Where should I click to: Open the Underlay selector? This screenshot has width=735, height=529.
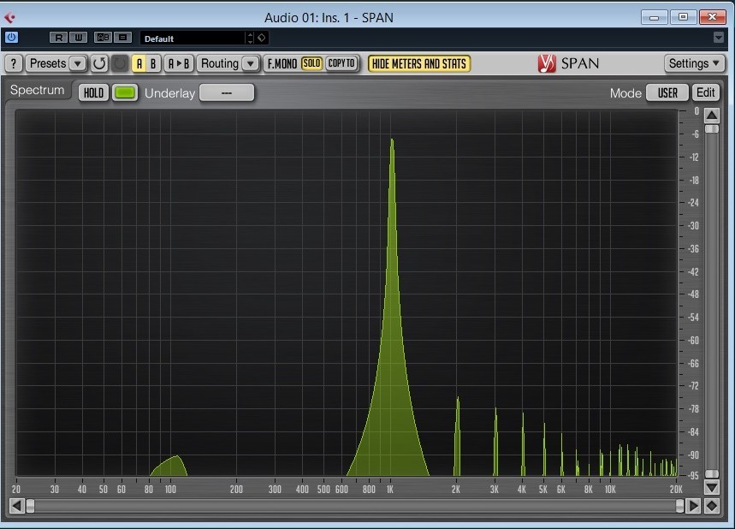(x=227, y=92)
